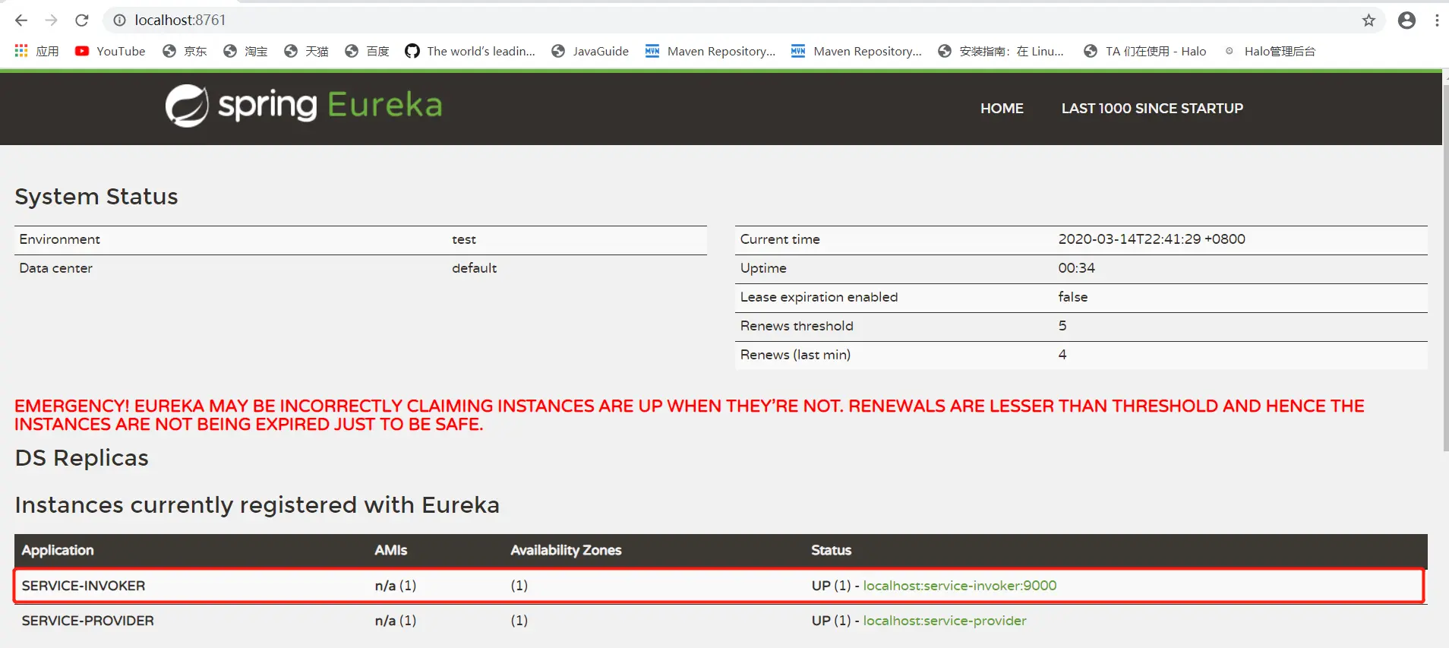Select the Data center value default
Screen dimensions: 1449x648
coord(475,268)
